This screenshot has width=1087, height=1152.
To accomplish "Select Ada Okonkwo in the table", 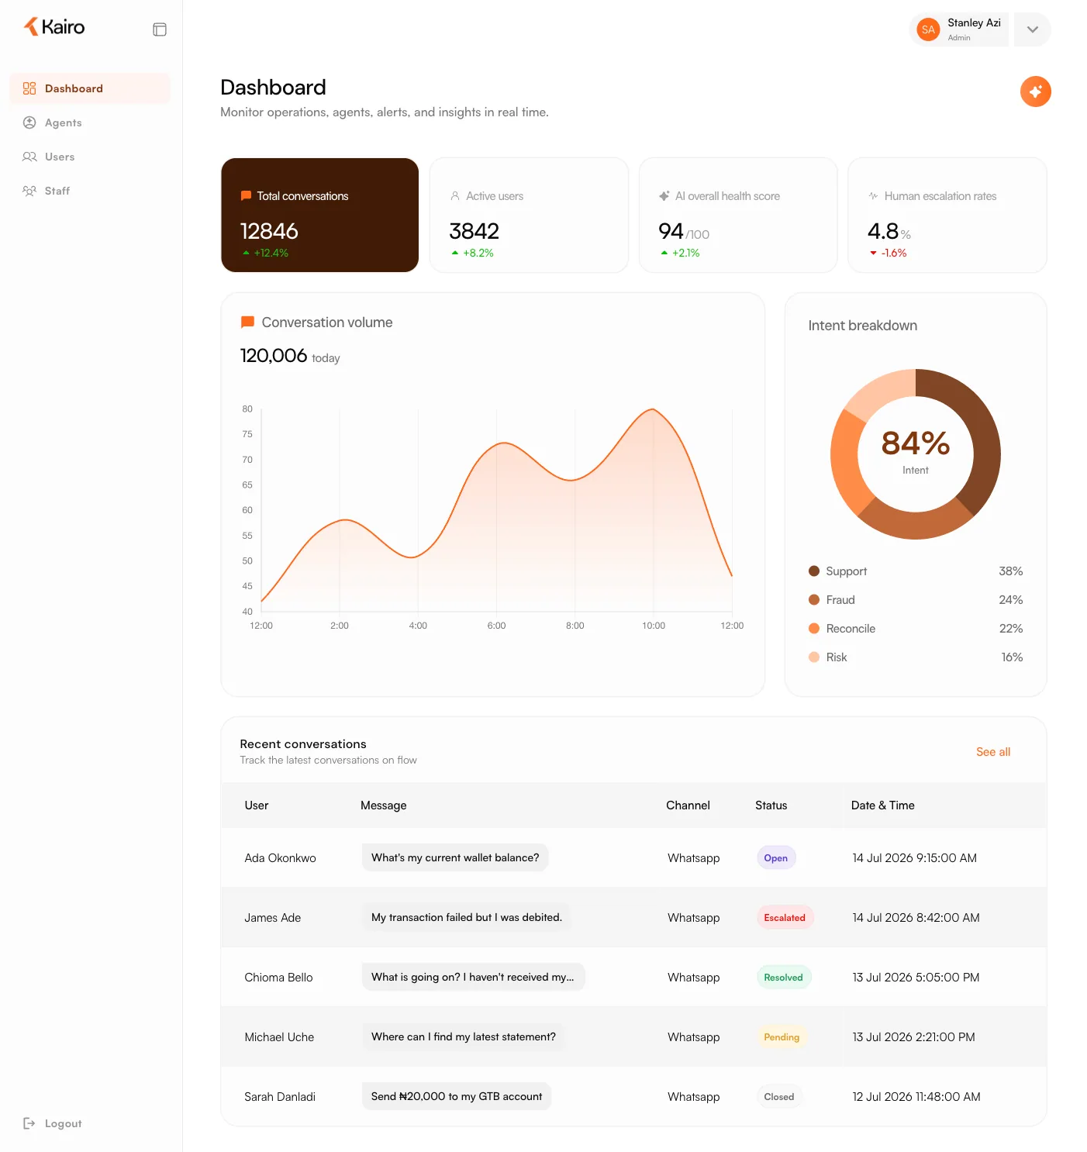I will pyautogui.click(x=280, y=857).
